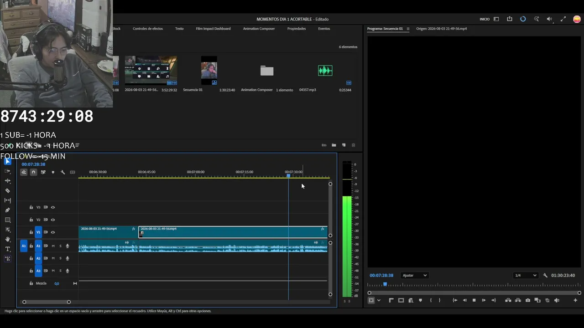Click Export Frame camera icon
This screenshot has width=584, height=328.
[528, 300]
